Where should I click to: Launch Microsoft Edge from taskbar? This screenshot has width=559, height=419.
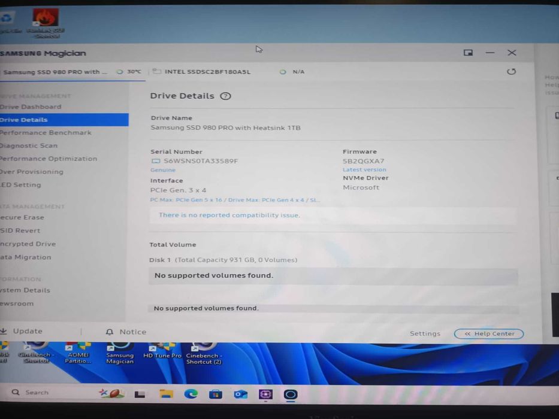[191, 394]
